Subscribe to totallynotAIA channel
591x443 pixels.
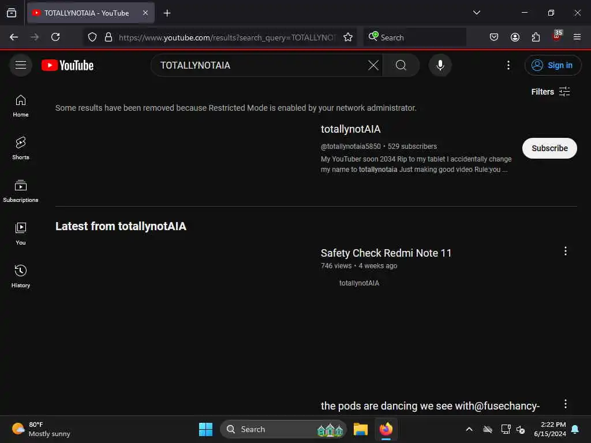(x=549, y=148)
